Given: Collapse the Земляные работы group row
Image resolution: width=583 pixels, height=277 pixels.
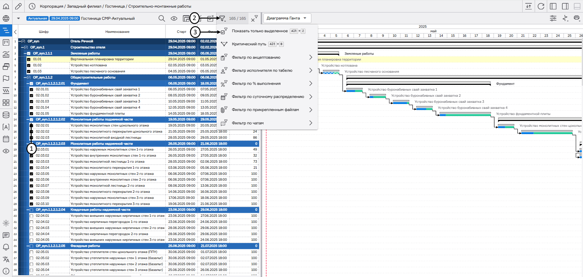Looking at the screenshot, I should pyautogui.click(x=25, y=54).
